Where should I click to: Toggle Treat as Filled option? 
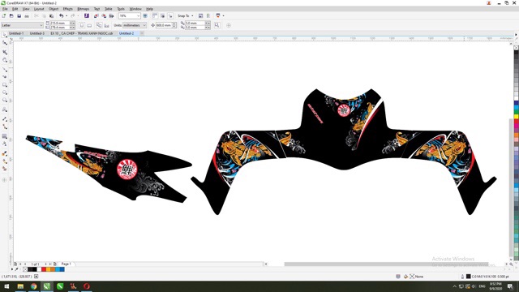point(217,25)
